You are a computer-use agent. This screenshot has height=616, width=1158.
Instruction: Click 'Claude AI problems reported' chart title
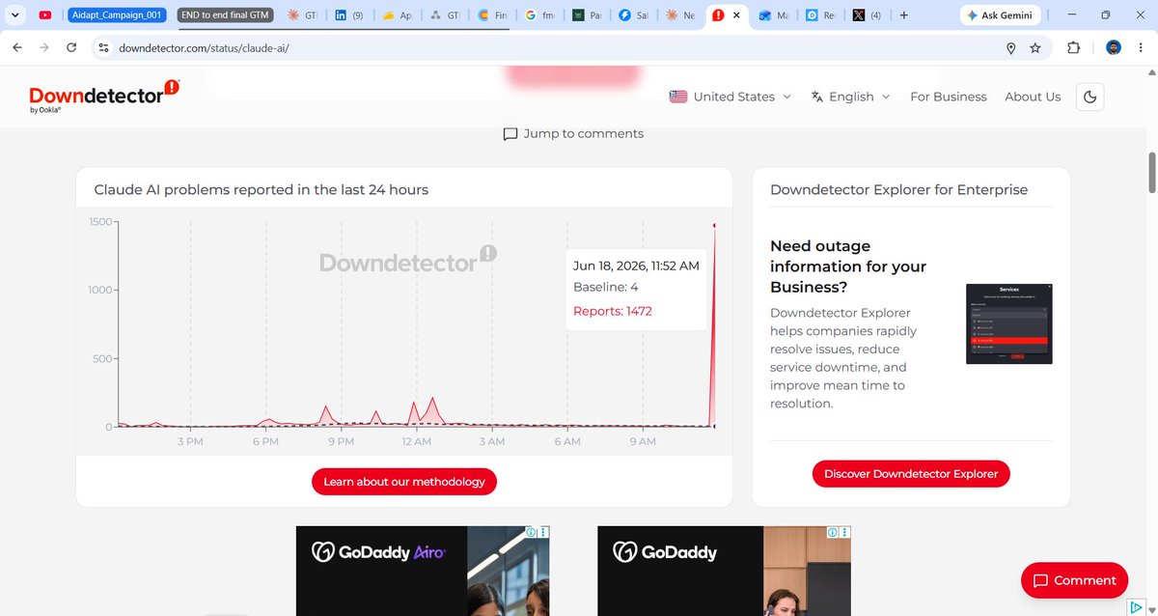[261, 190]
